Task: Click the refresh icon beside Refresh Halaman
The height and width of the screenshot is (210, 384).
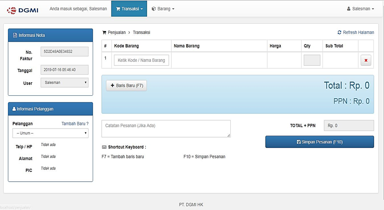Action: pyautogui.click(x=339, y=32)
